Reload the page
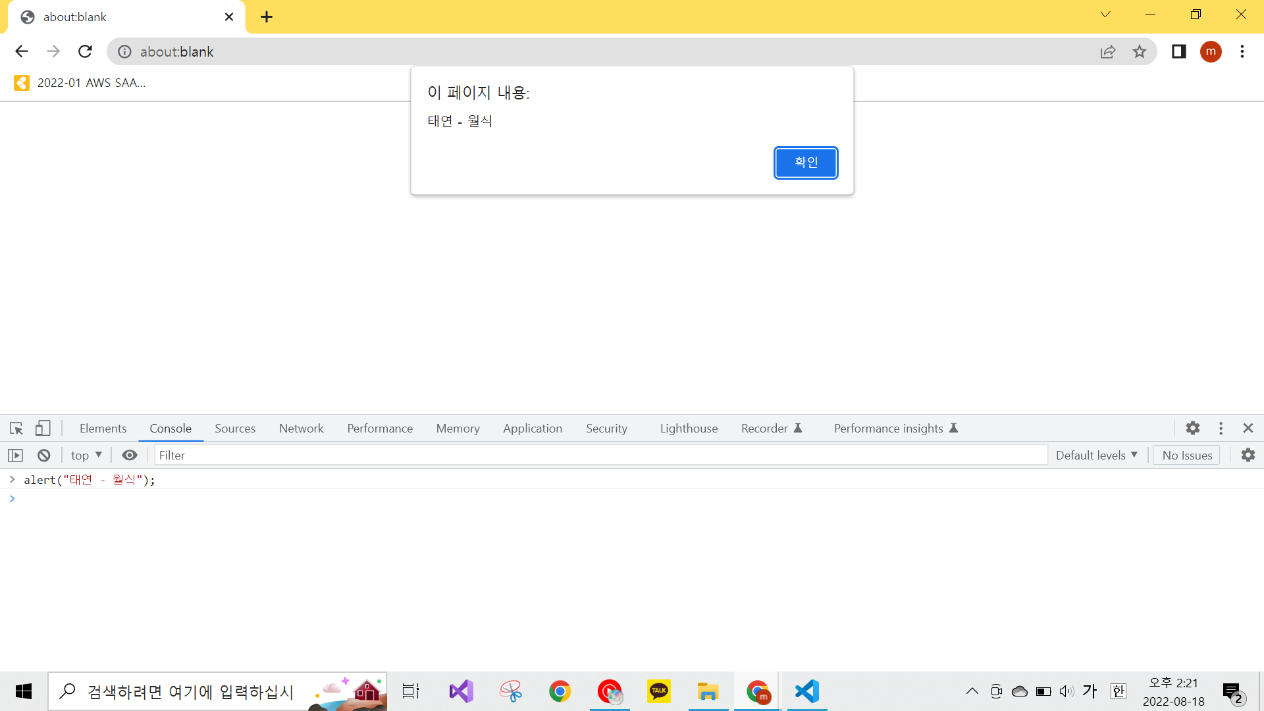1264x711 pixels. [85, 52]
